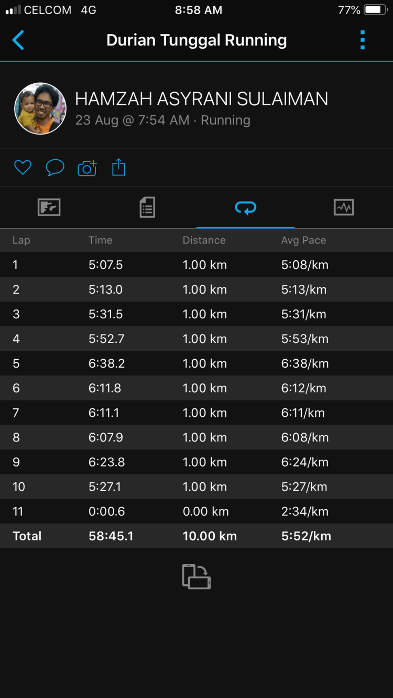The width and height of the screenshot is (393, 698).
Task: Like the activity with the heart icon
Action: tap(23, 168)
